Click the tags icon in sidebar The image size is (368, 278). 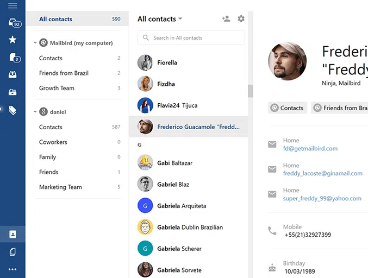[13, 110]
